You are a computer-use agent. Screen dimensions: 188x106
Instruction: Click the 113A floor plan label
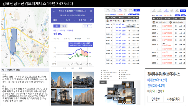[103, 82]
